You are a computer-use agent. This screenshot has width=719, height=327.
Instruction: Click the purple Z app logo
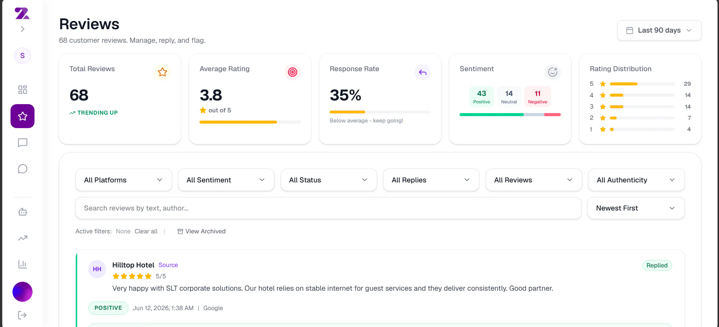[x=22, y=13]
